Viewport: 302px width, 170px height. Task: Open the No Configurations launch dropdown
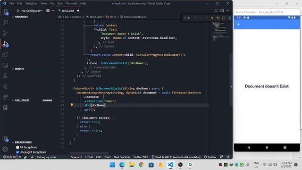pos(32,11)
